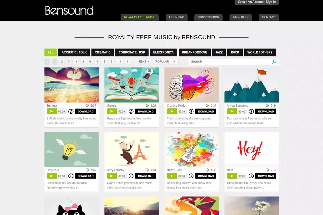323x215 pixels.
Task: Open the LICENSING menu tab
Action: (177, 17)
